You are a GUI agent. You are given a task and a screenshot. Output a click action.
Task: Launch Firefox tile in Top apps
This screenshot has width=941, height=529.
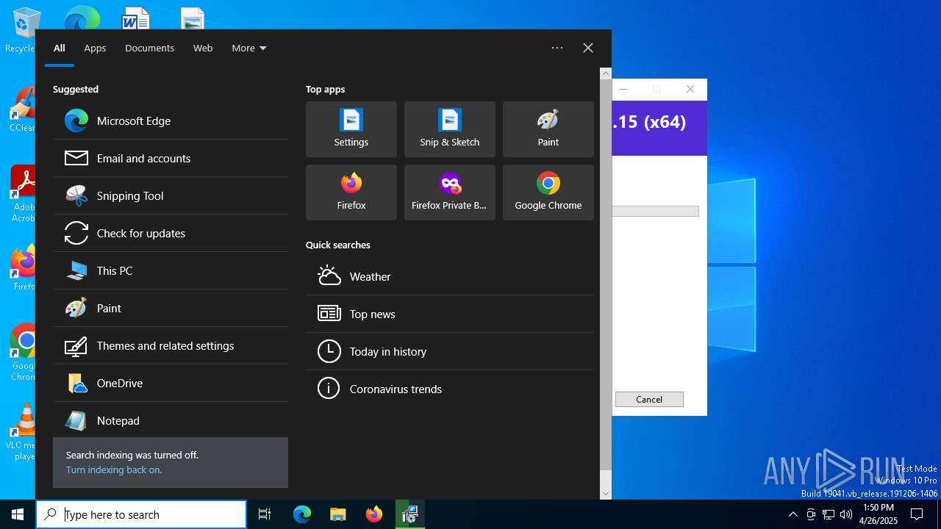point(351,192)
